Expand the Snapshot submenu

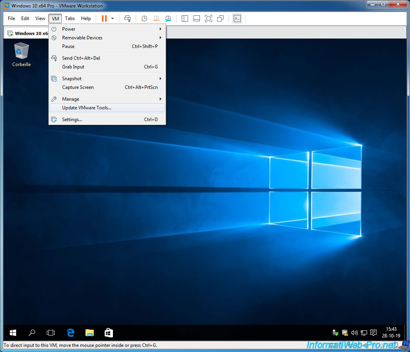[107, 78]
